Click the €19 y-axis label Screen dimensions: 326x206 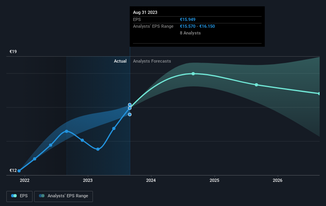13,51
